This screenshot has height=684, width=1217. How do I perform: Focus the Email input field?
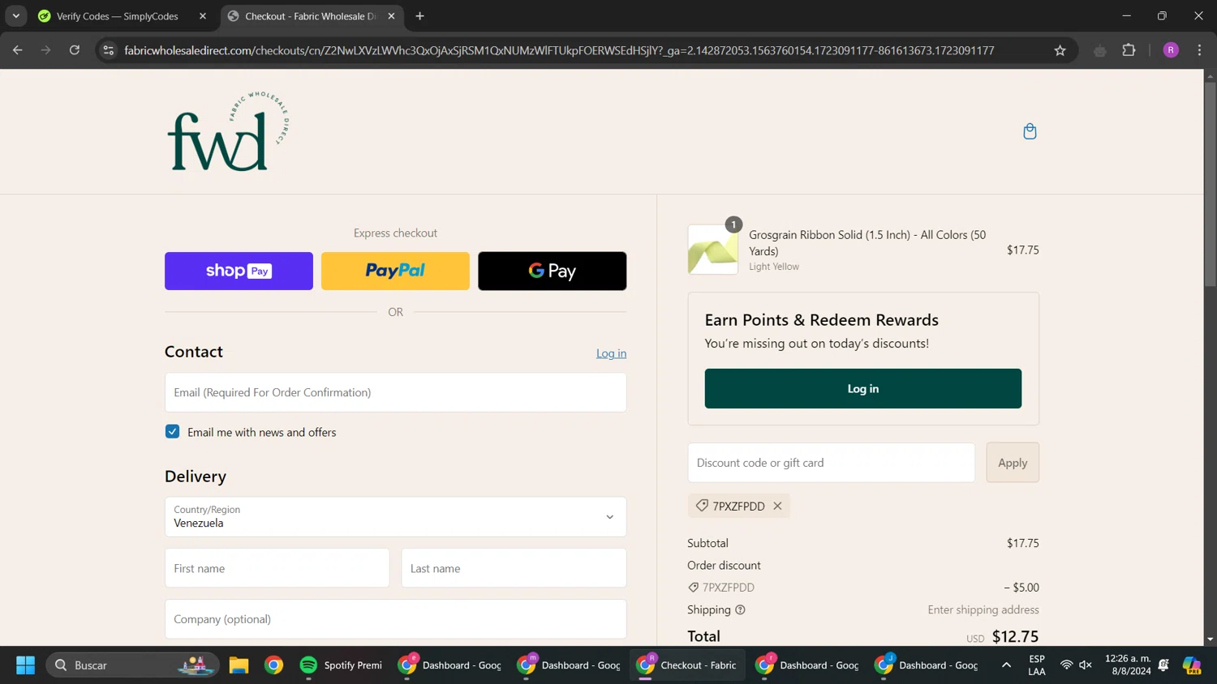pyautogui.click(x=396, y=392)
